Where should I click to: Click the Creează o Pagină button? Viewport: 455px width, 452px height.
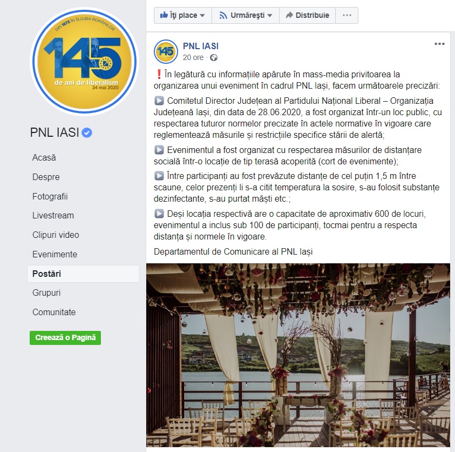[x=65, y=338]
